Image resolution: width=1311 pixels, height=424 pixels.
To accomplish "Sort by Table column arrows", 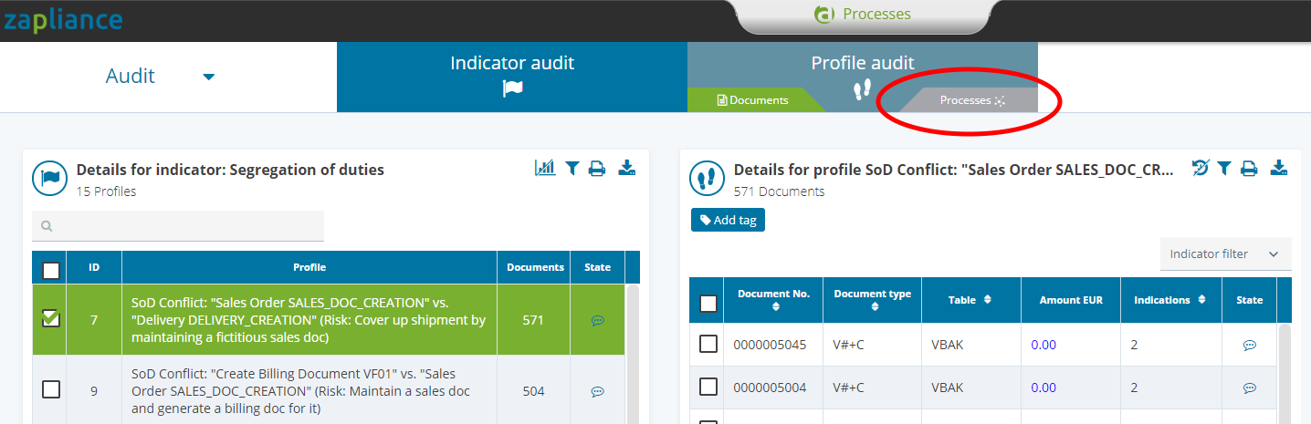I will point(988,300).
